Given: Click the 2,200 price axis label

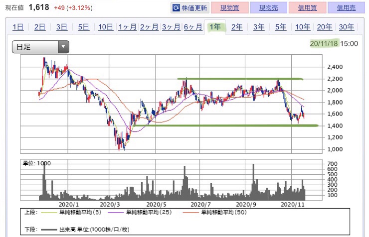Looking at the screenshot, I should pyautogui.click(x=335, y=79).
